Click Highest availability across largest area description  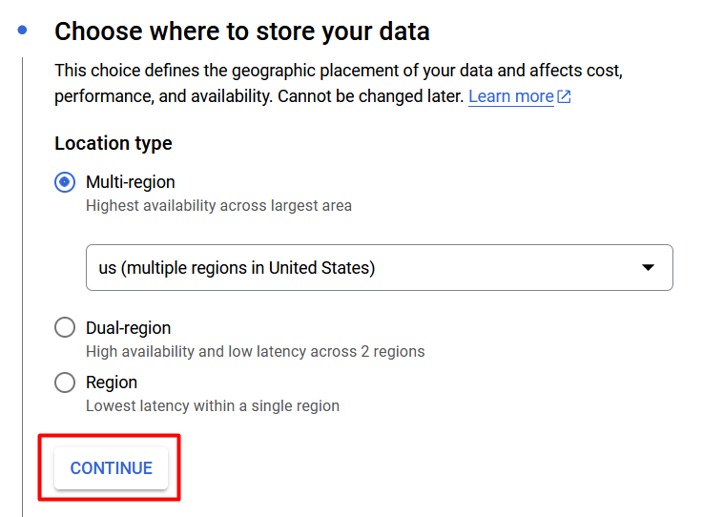pos(218,206)
